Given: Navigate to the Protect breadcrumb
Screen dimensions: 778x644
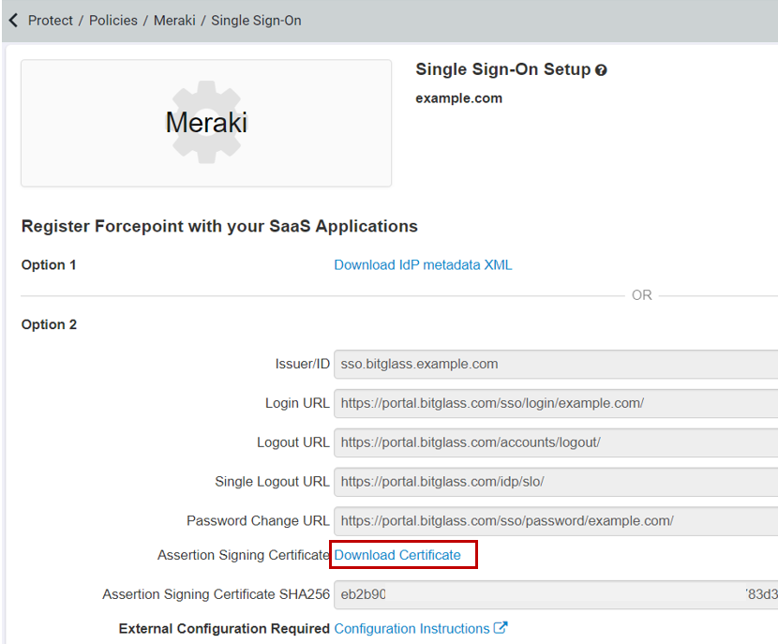Looking at the screenshot, I should (51, 20).
